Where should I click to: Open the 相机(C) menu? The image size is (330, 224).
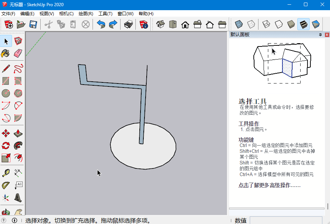(66, 14)
